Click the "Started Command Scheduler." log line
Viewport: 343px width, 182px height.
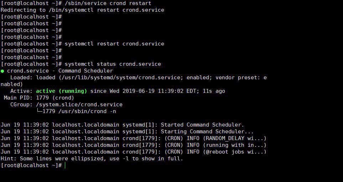pos(202,125)
